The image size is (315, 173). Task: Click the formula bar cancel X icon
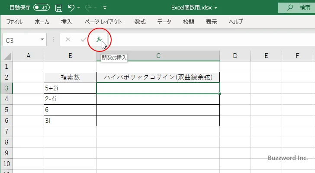(68, 39)
